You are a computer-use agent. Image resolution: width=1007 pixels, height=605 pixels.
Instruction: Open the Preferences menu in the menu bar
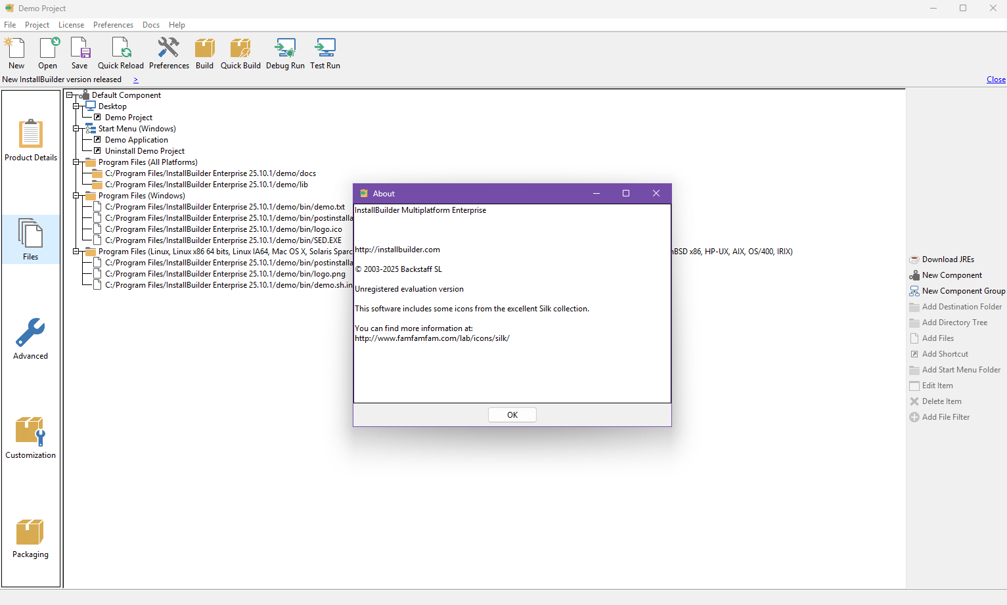(113, 25)
